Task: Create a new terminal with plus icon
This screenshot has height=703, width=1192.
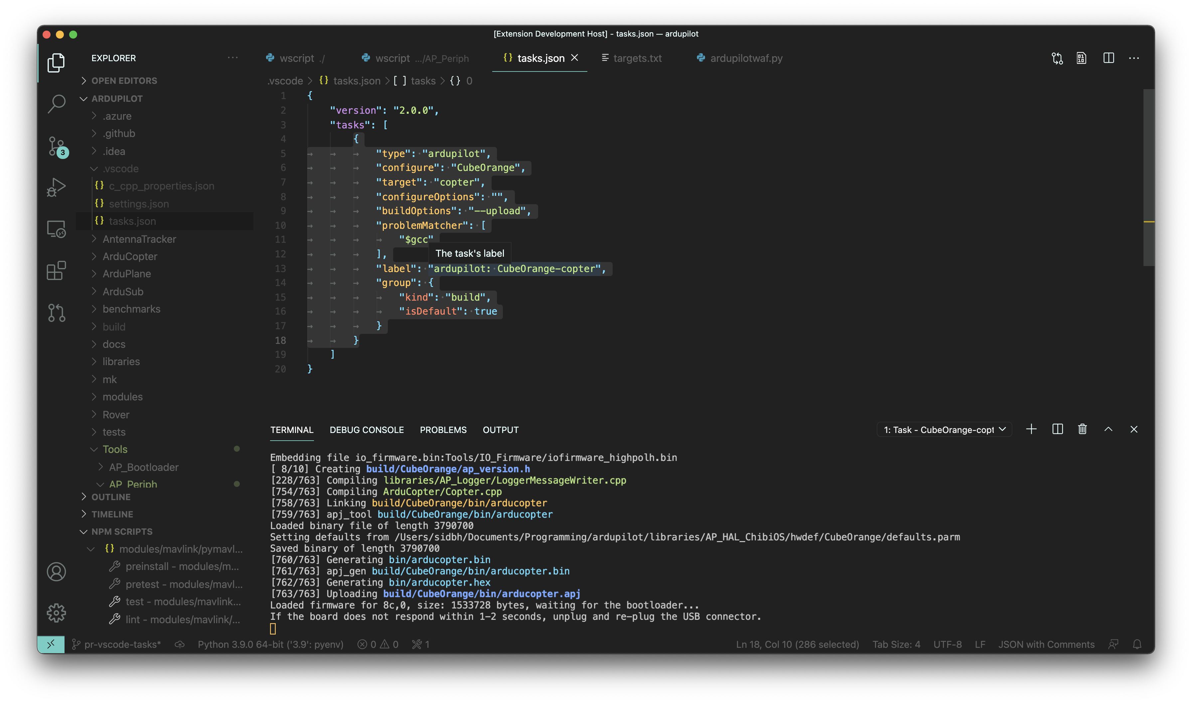Action: [1031, 429]
